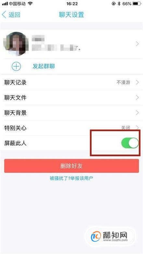
Task: Toggle off the 屏蔽此人 switch
Action: pyautogui.click(x=130, y=143)
